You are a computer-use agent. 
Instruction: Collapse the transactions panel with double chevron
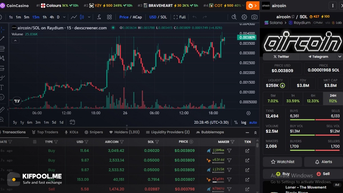point(255,132)
